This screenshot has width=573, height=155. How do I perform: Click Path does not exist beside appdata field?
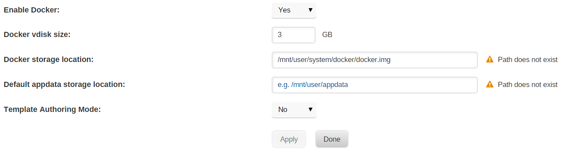coord(528,85)
